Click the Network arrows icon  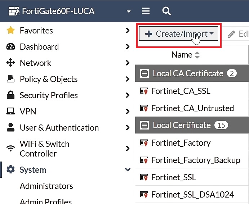pyautogui.click(x=11, y=63)
